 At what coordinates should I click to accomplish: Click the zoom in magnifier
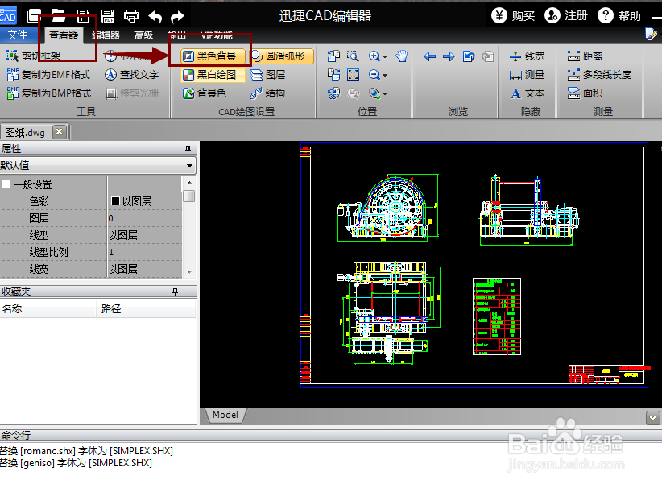374,56
